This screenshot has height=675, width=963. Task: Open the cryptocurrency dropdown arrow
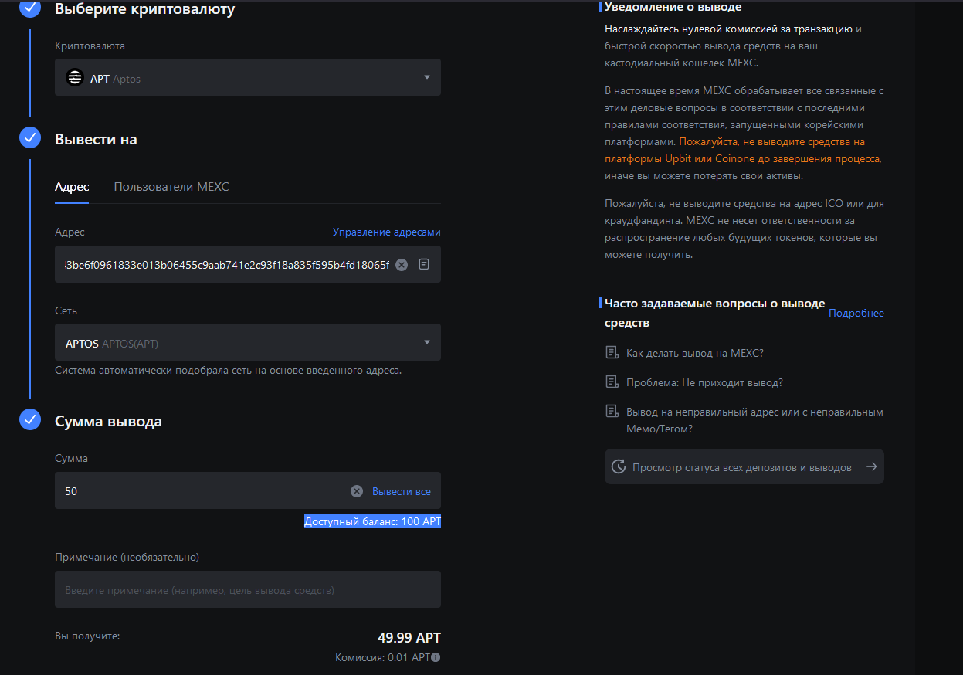(x=427, y=77)
